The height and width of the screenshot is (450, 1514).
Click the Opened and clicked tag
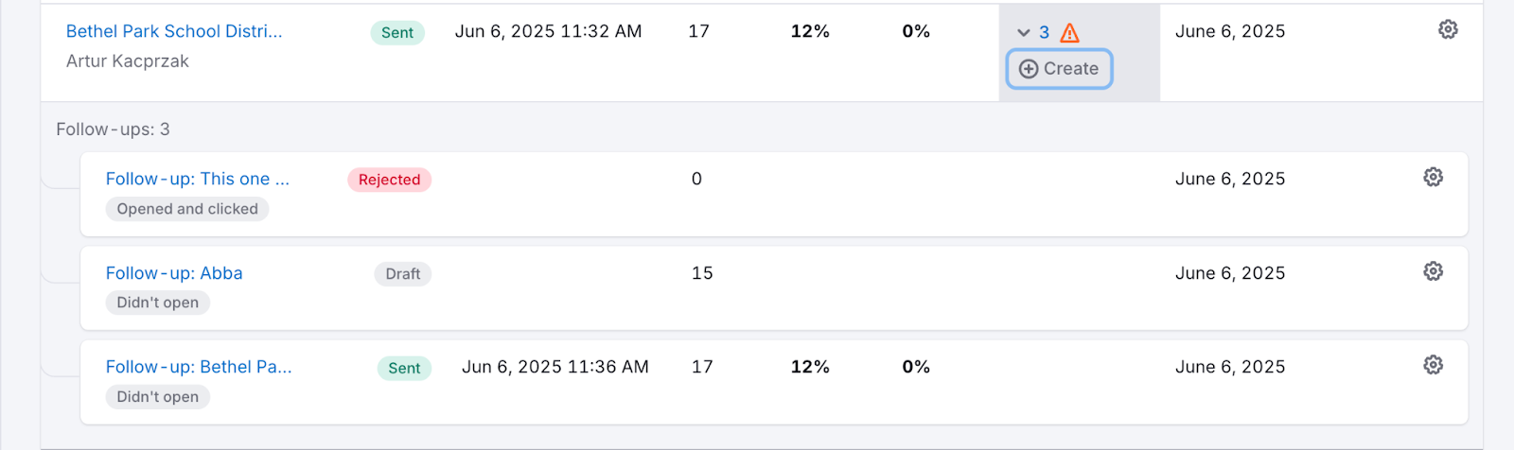(187, 209)
